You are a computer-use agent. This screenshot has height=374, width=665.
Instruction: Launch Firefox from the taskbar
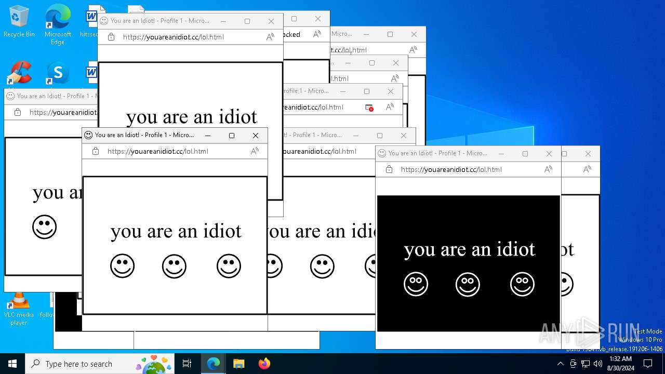pyautogui.click(x=264, y=364)
